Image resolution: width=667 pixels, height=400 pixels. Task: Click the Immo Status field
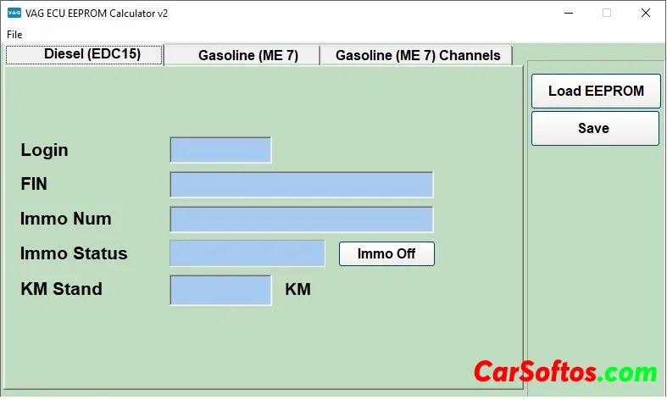pyautogui.click(x=247, y=253)
